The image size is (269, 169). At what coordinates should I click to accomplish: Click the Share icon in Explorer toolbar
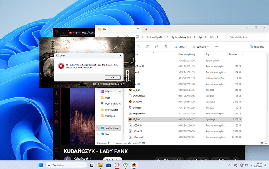click(x=156, y=46)
